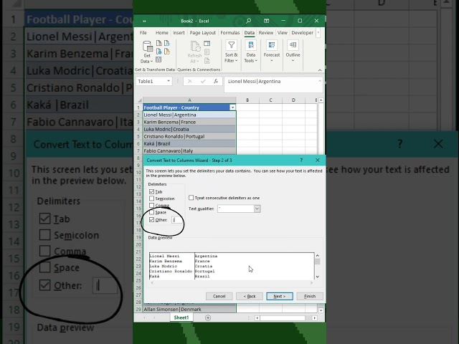Switch to the Review tab

[x=266, y=33]
